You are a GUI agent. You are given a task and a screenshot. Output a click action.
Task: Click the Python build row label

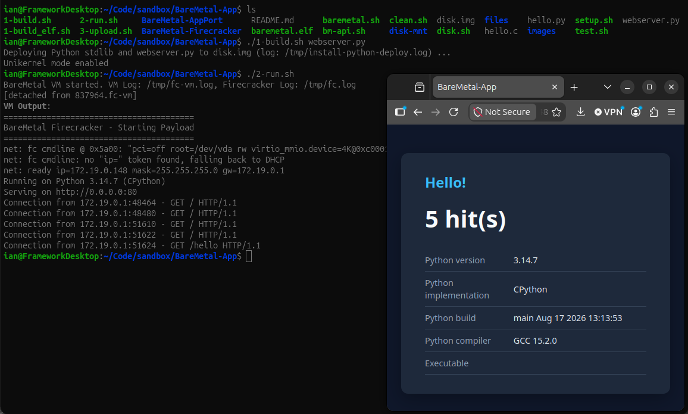(450, 318)
